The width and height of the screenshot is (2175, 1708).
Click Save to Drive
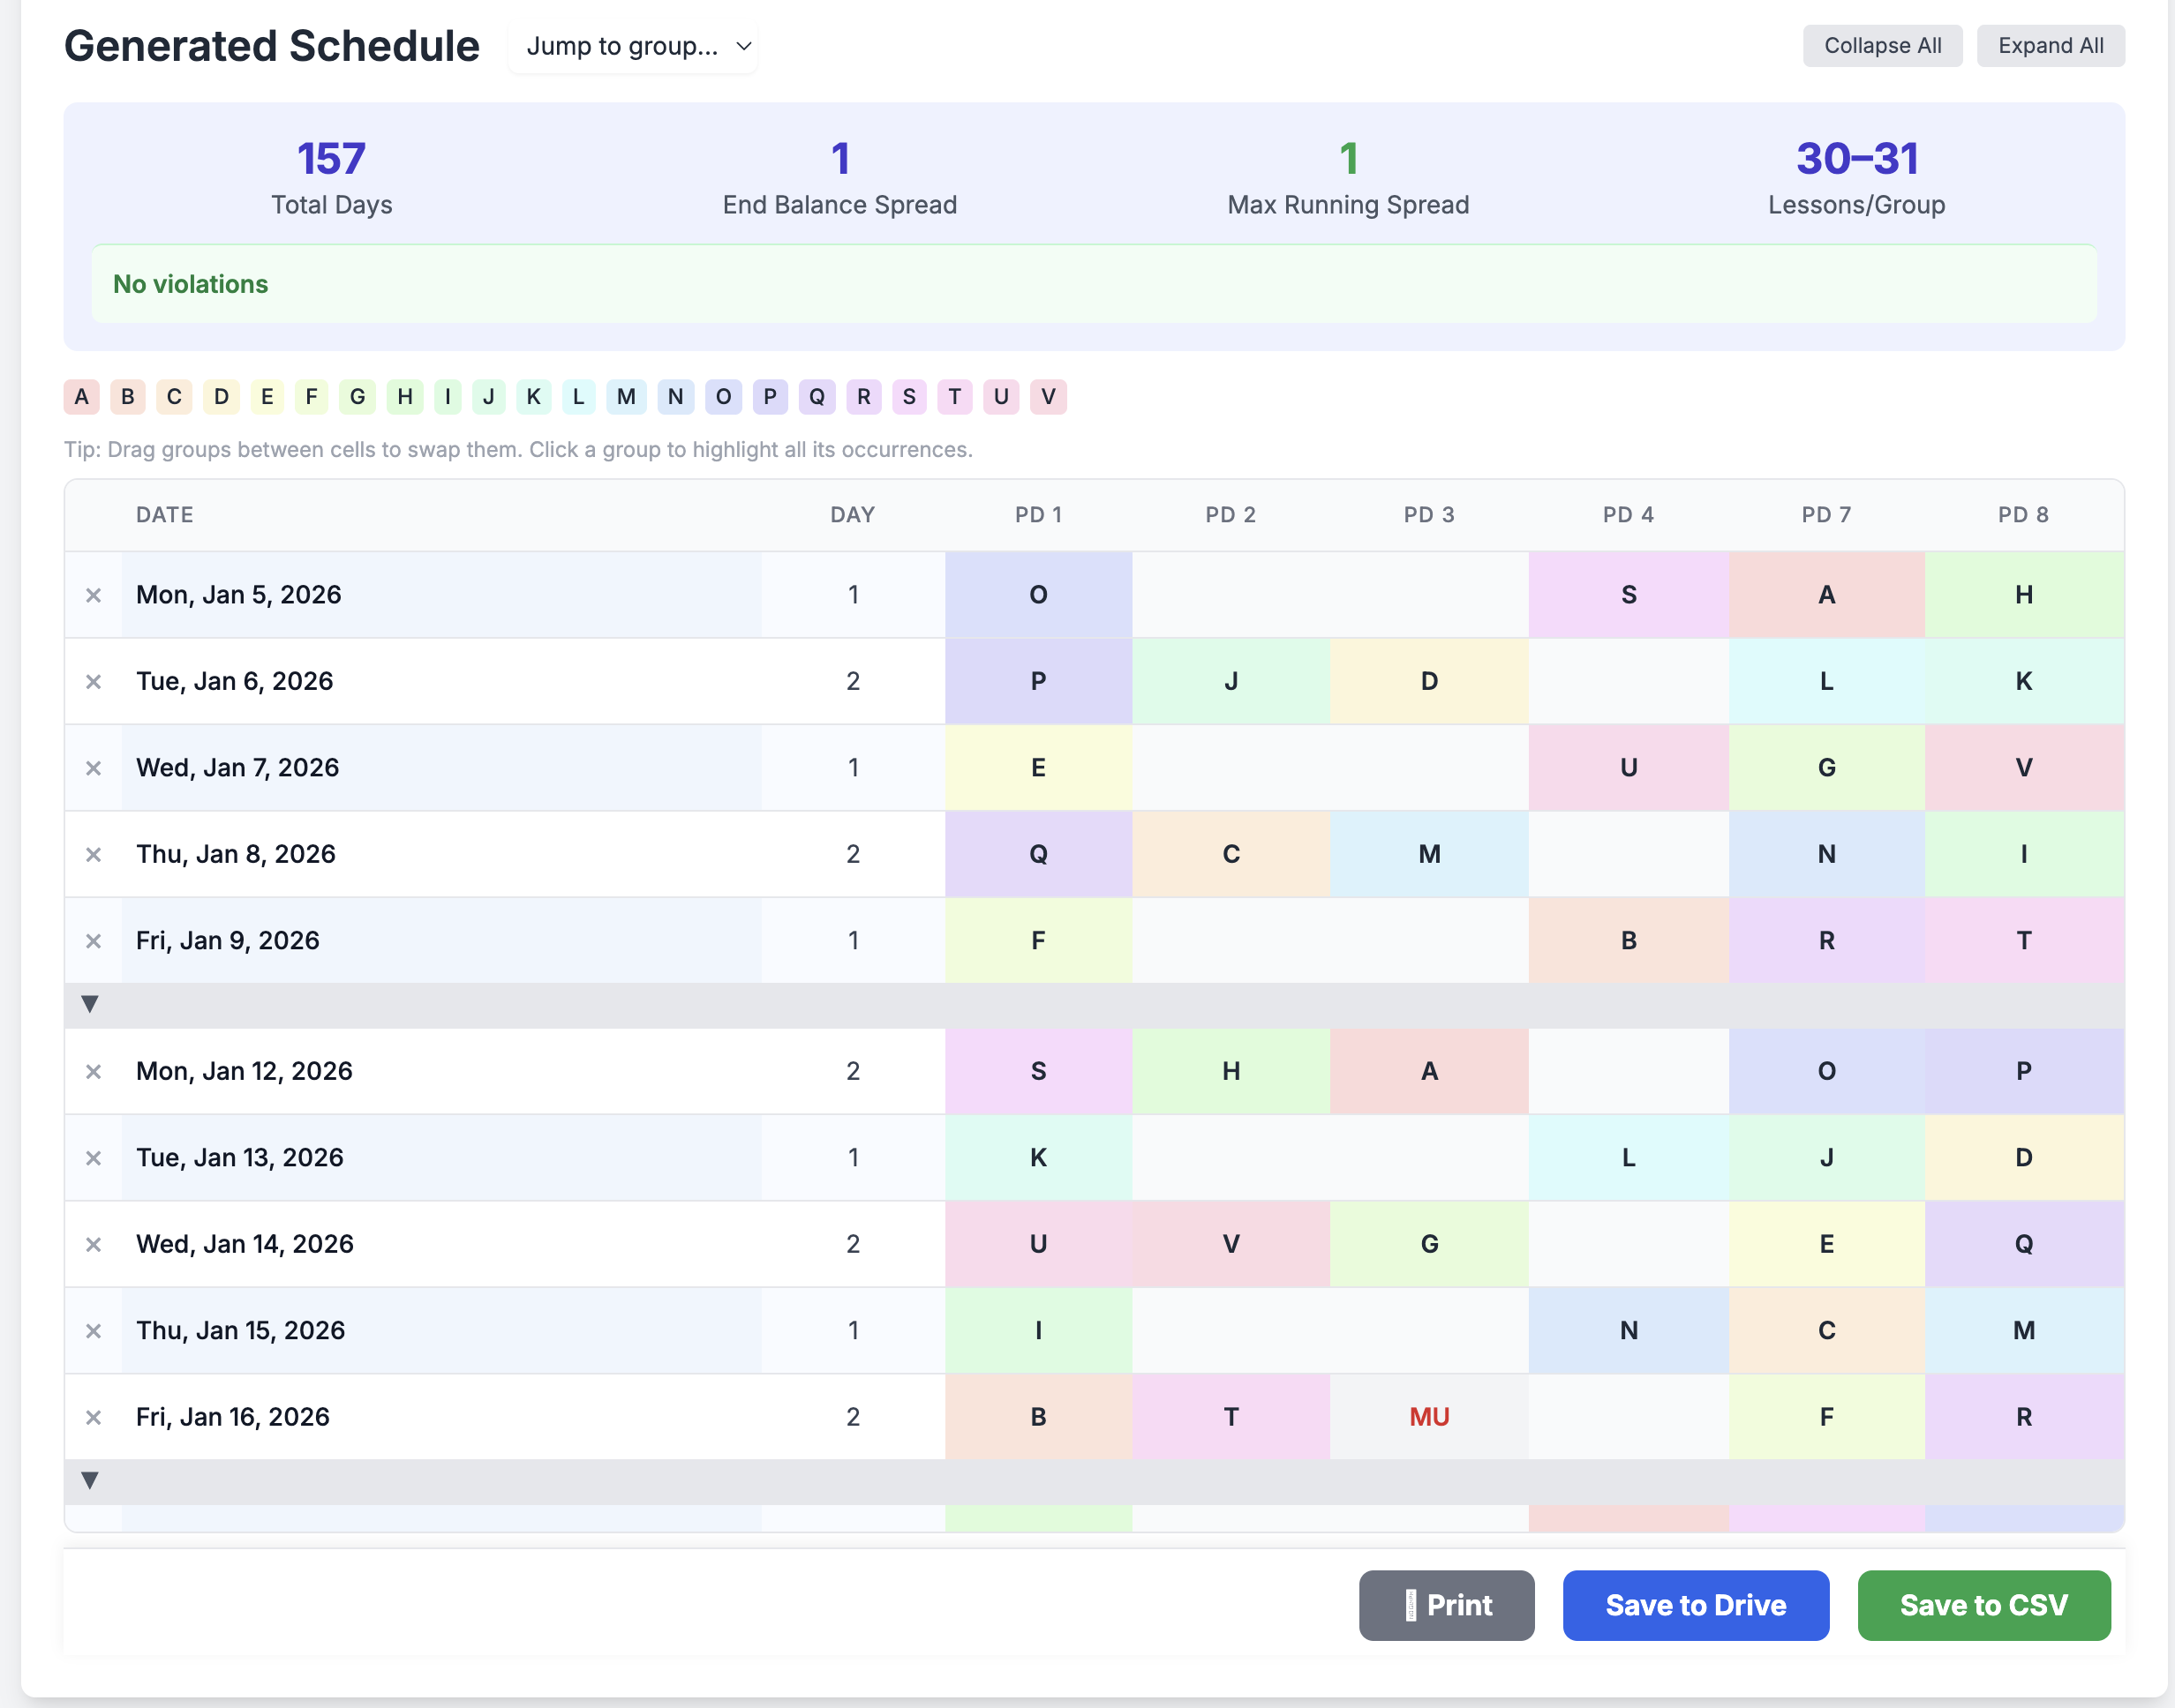pyautogui.click(x=1695, y=1605)
